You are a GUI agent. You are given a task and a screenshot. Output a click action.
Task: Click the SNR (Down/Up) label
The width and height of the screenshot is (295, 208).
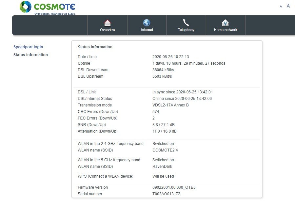pos(92,125)
